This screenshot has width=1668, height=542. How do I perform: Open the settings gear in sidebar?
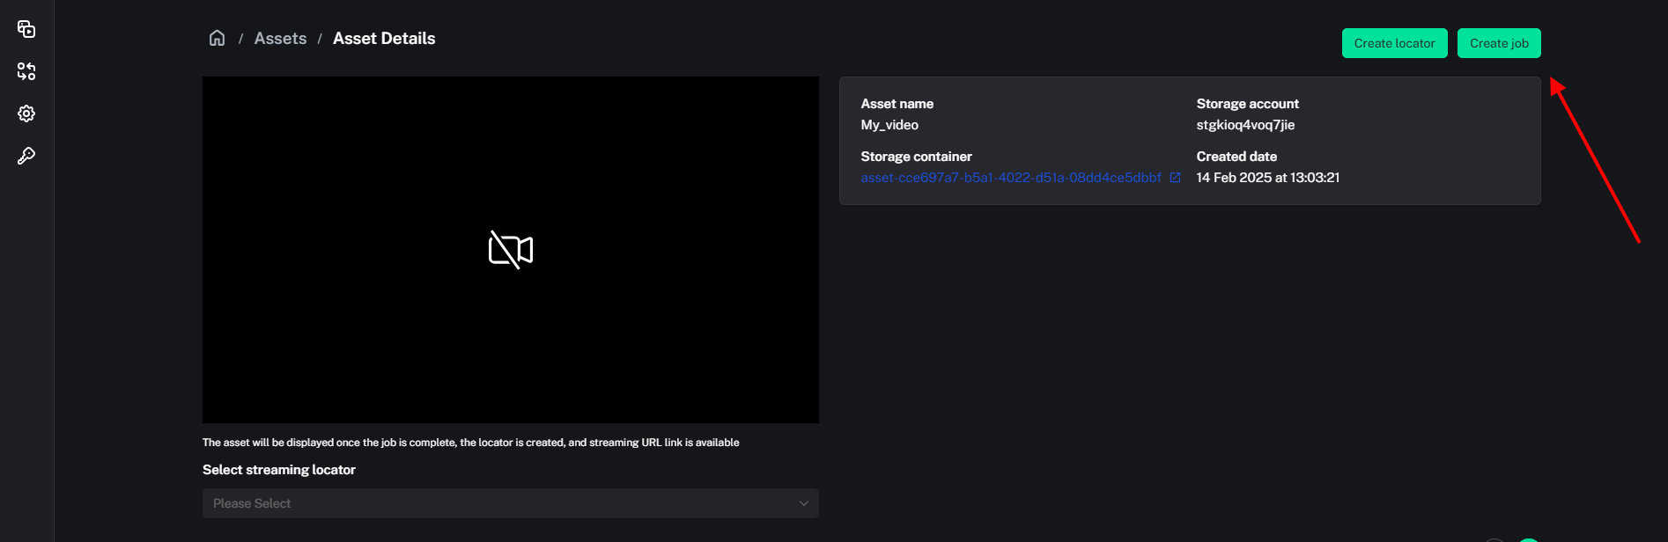[26, 114]
